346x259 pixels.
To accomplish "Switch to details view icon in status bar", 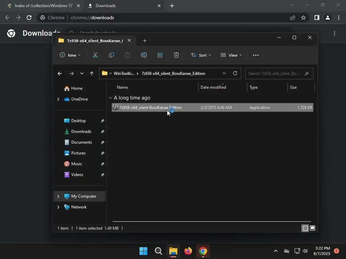I will (x=305, y=228).
